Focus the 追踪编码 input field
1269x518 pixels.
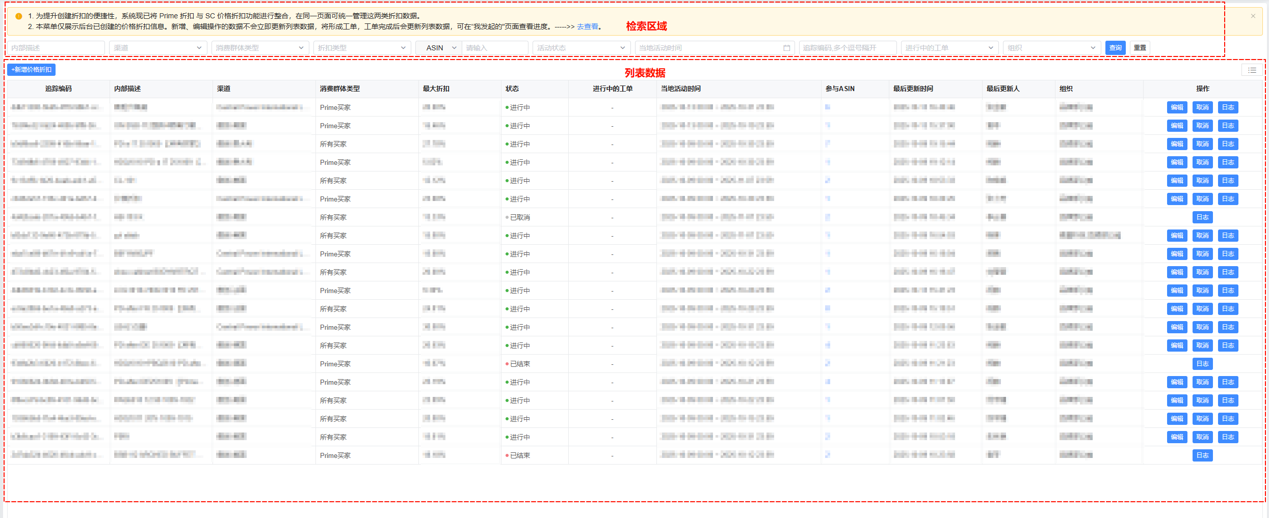point(847,48)
